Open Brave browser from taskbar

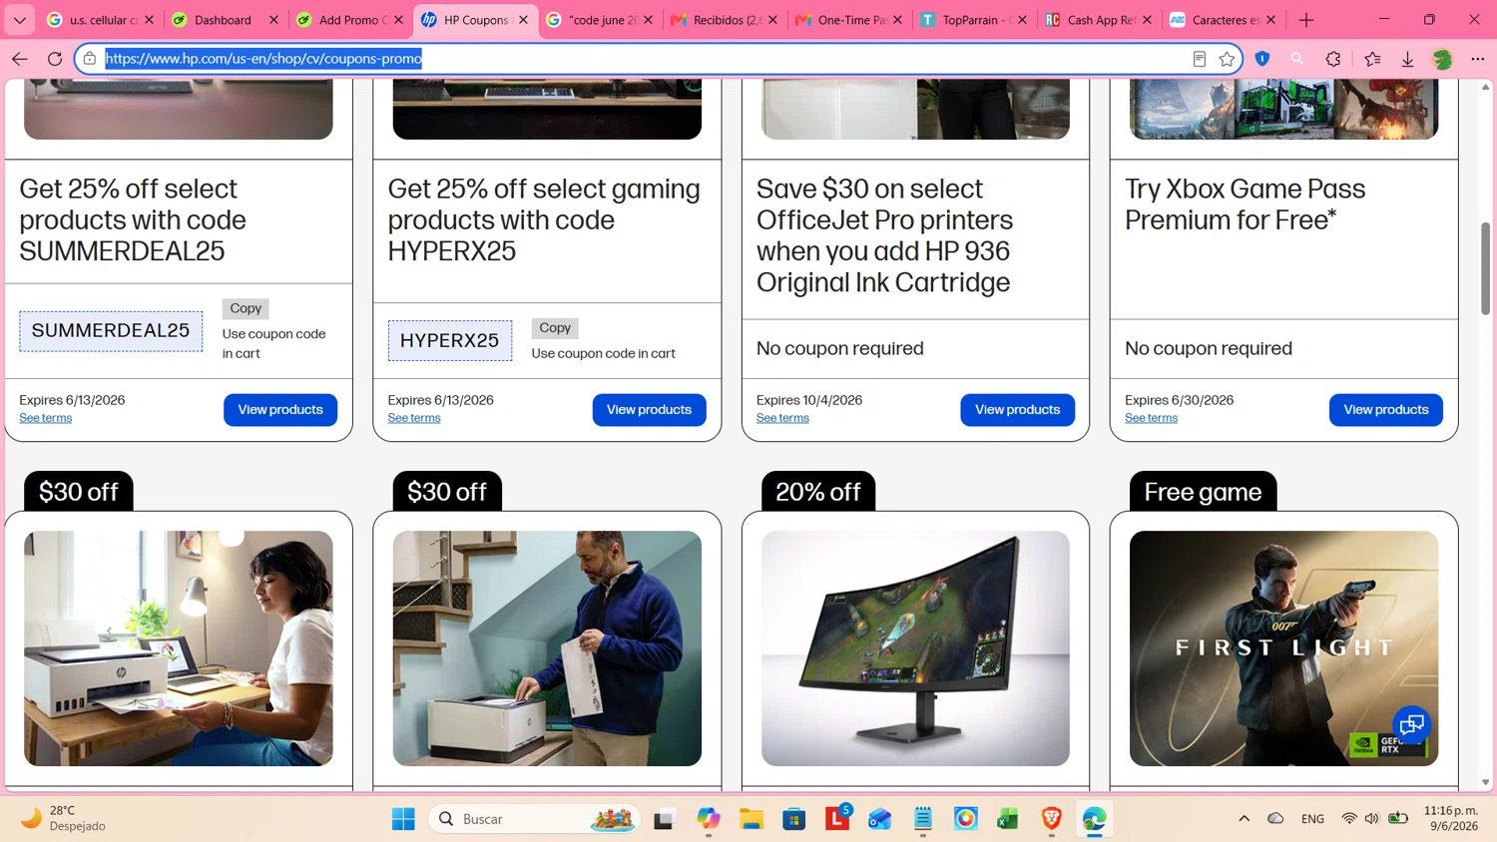pos(1051,819)
